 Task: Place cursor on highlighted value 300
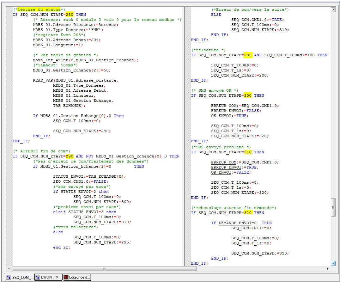(248, 95)
